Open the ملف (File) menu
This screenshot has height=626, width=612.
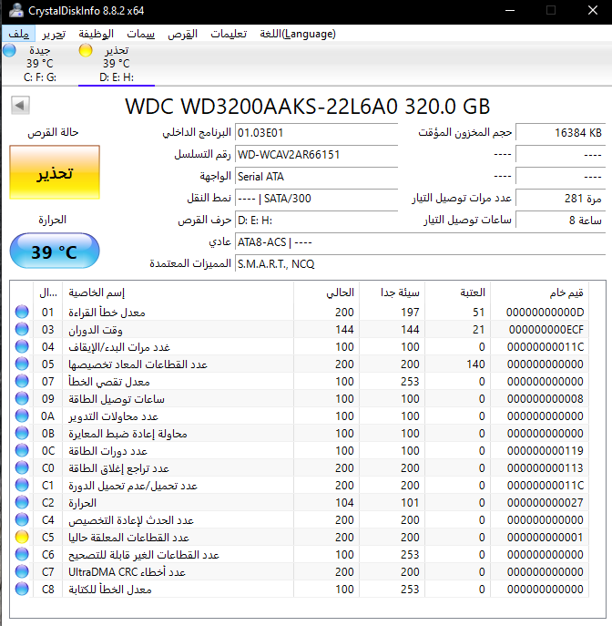(x=19, y=34)
